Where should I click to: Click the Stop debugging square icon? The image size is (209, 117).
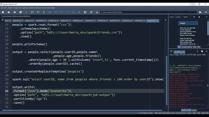(79, 12)
